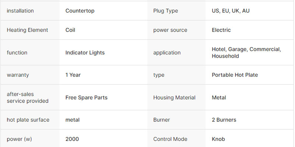295x147 pixels.
Task: Click the 'function' attribute label
Action: point(17,53)
